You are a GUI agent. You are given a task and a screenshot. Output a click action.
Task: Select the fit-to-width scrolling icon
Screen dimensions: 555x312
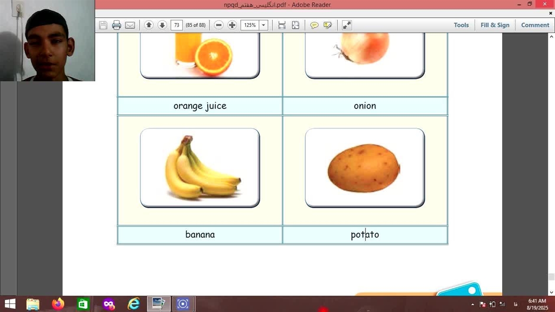(282, 25)
